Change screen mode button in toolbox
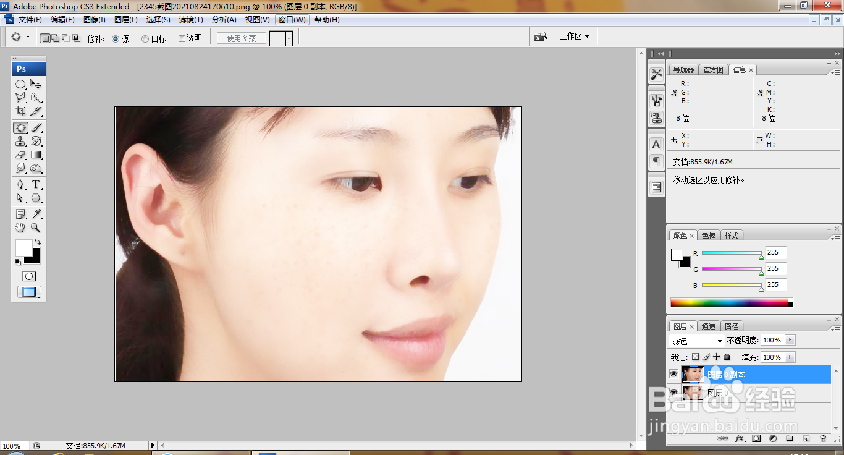Image resolution: width=844 pixels, height=455 pixels. click(28, 292)
